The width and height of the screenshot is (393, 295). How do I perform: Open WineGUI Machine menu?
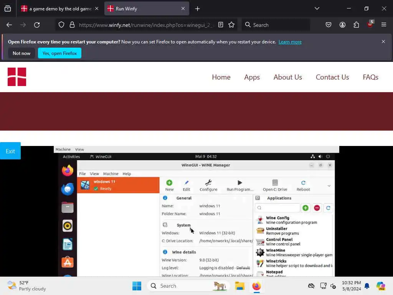pos(111,174)
